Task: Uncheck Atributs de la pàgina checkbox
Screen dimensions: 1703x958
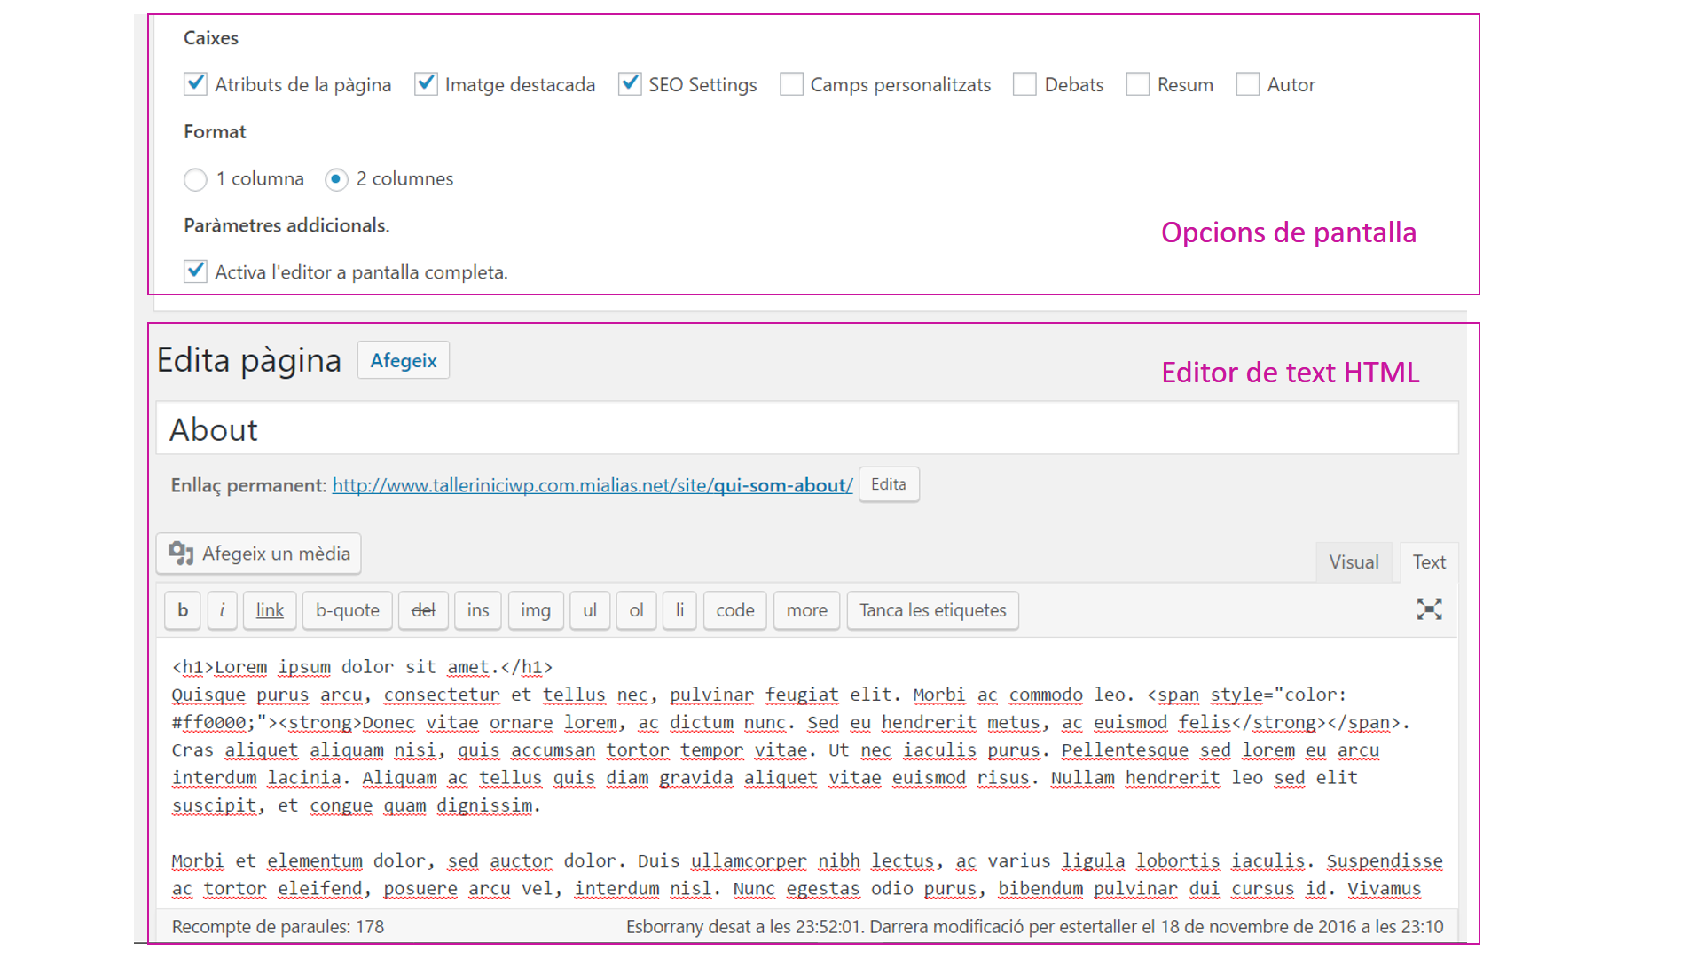Action: (195, 84)
